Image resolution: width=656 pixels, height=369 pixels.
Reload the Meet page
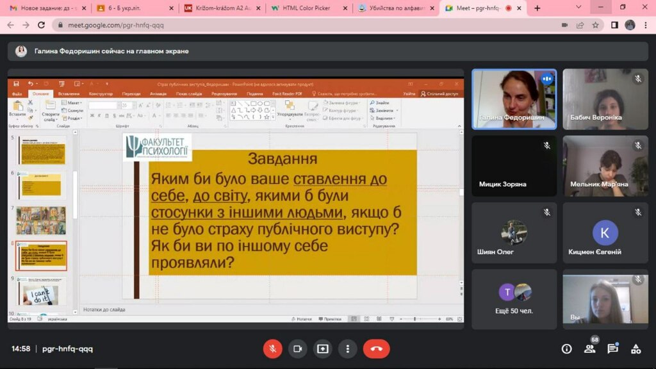tap(42, 25)
